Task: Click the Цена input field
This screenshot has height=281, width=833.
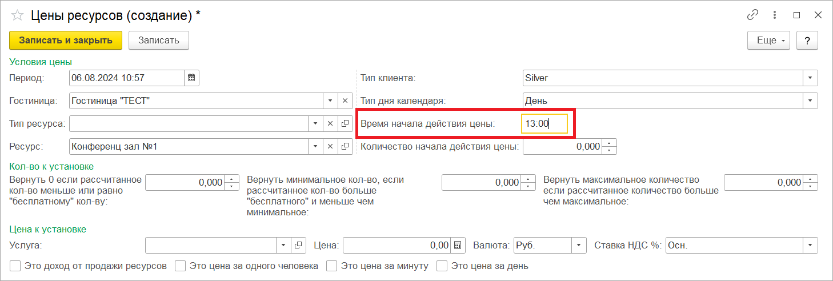Action: pos(397,246)
